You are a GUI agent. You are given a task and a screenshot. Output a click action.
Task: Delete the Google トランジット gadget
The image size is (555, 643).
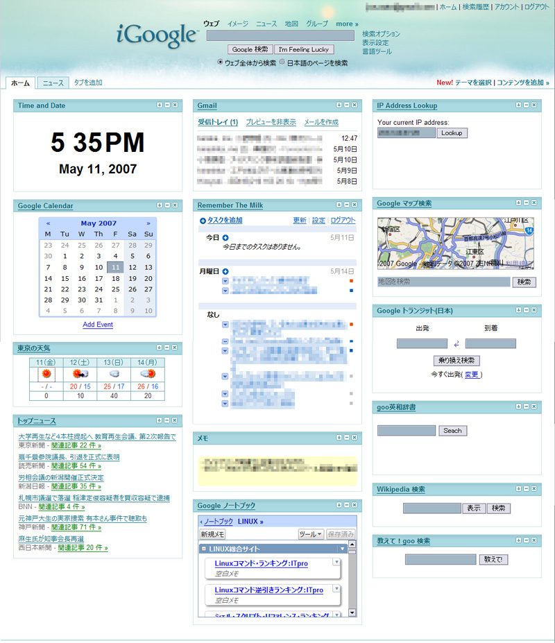tap(534, 311)
